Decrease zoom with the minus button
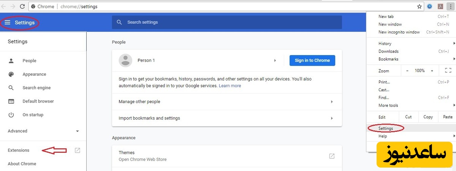This screenshot has height=171, width=456. tap(407, 71)
